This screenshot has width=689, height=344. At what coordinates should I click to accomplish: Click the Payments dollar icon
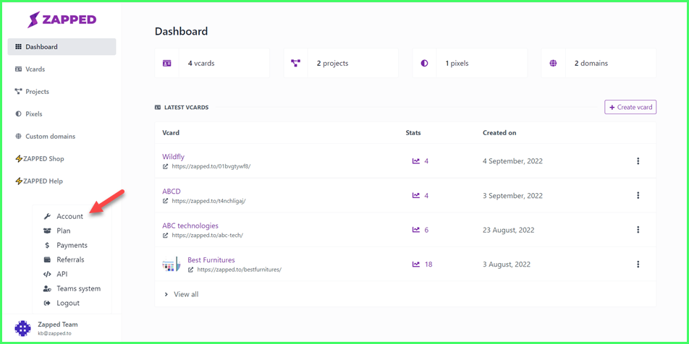[48, 245]
